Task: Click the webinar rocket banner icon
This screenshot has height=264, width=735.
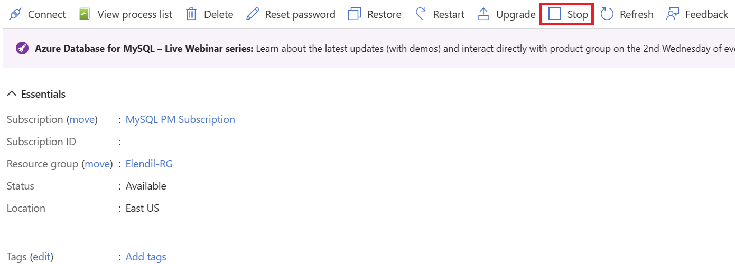Action: (x=22, y=48)
